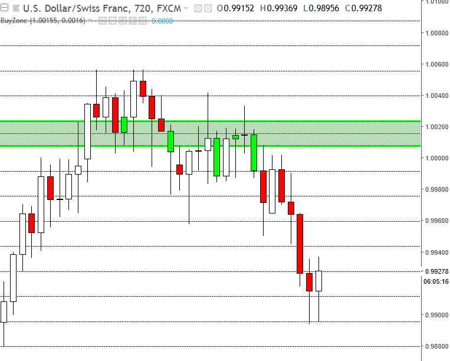
Task: Remove the BuyZone indicator with X
Action: pos(143,21)
